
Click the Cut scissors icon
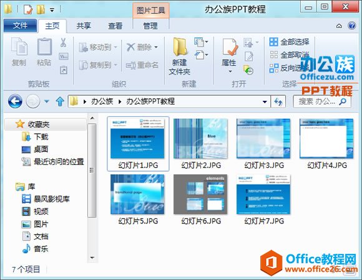click(63, 43)
